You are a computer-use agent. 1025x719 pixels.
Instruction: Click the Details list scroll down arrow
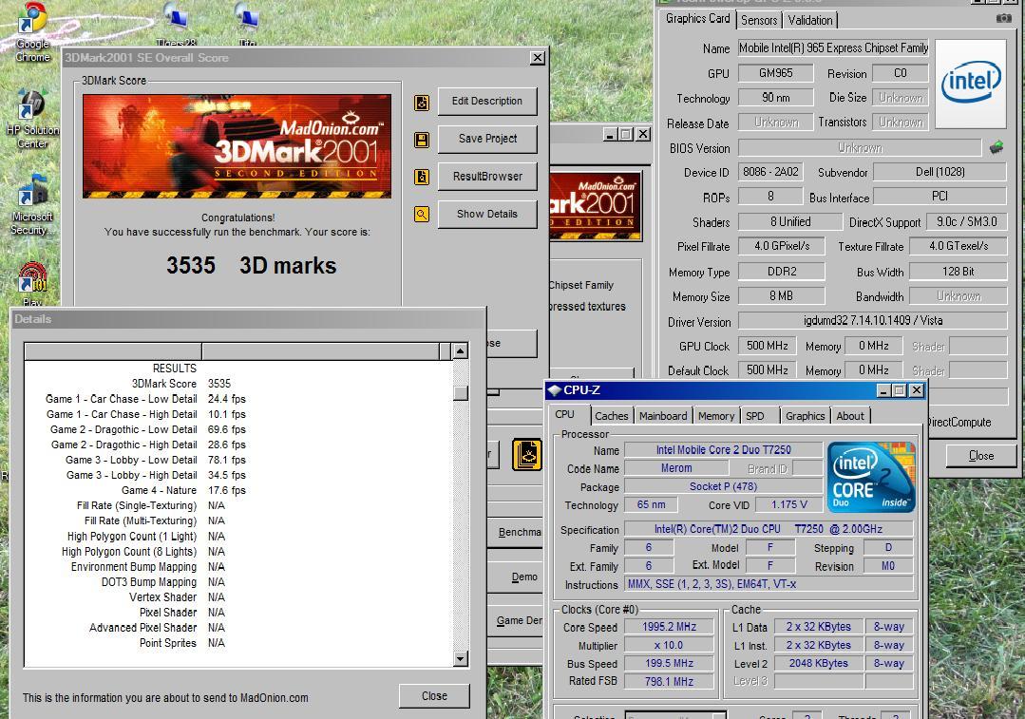coord(460,658)
